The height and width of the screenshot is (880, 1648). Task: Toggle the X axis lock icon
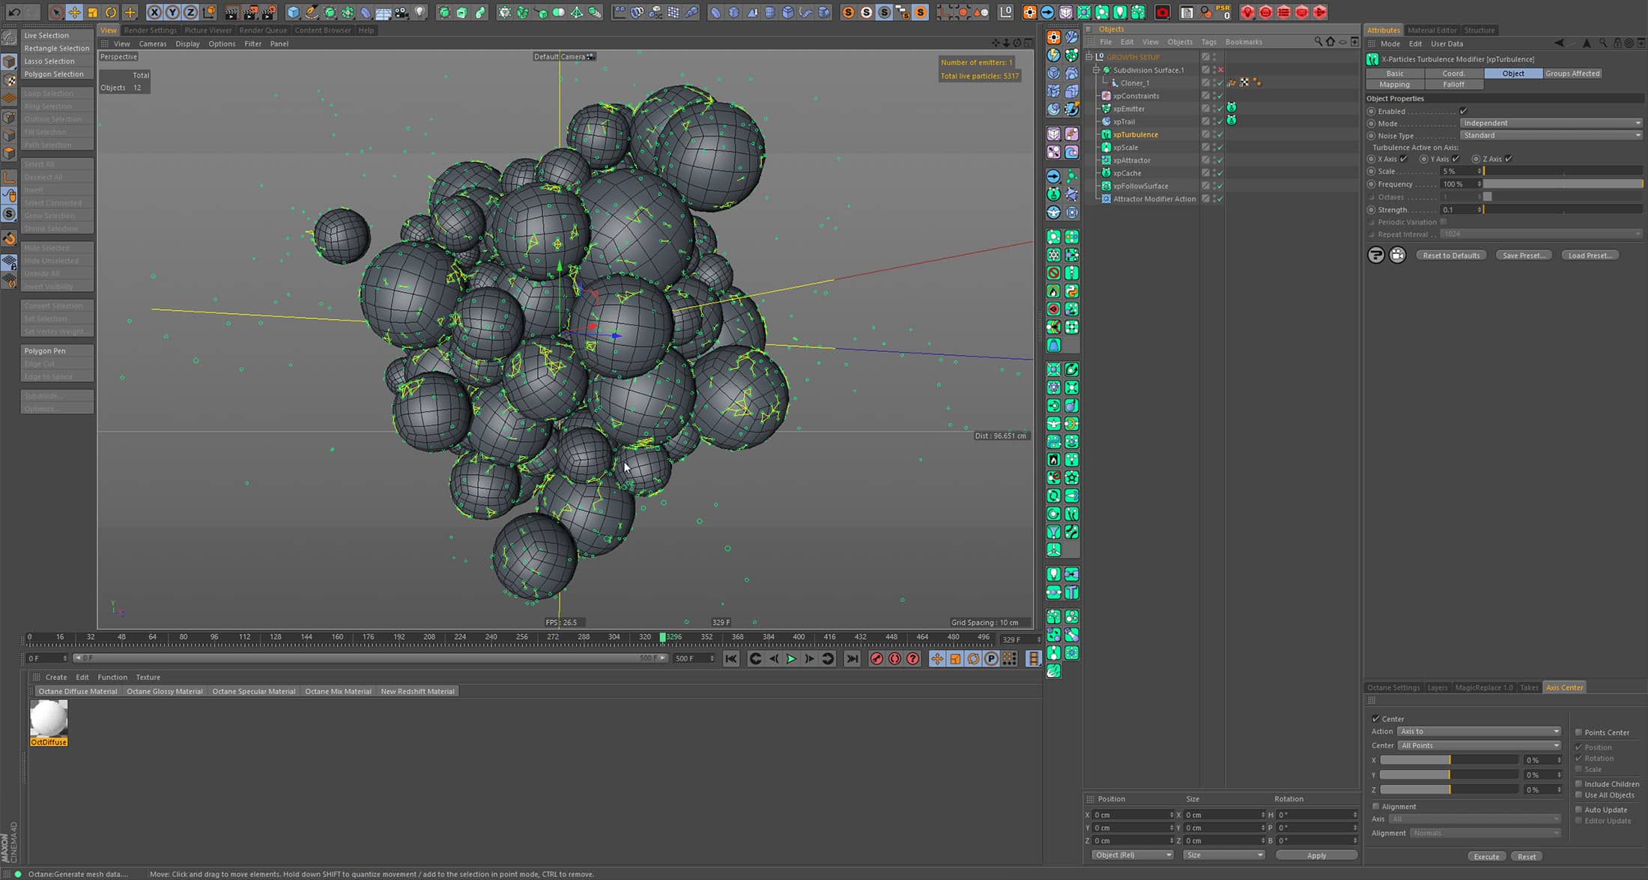tap(154, 12)
